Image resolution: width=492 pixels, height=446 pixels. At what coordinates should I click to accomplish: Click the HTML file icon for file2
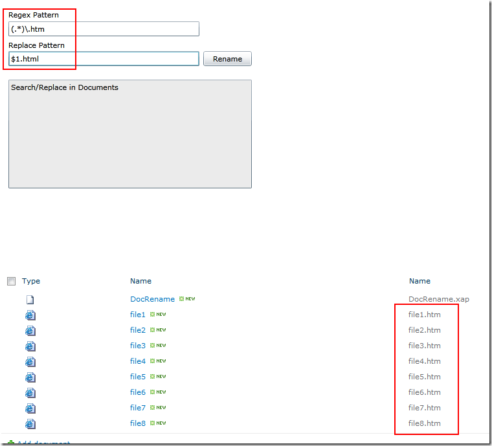[x=30, y=331]
